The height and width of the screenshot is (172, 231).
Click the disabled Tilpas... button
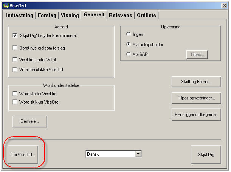click(x=197, y=54)
